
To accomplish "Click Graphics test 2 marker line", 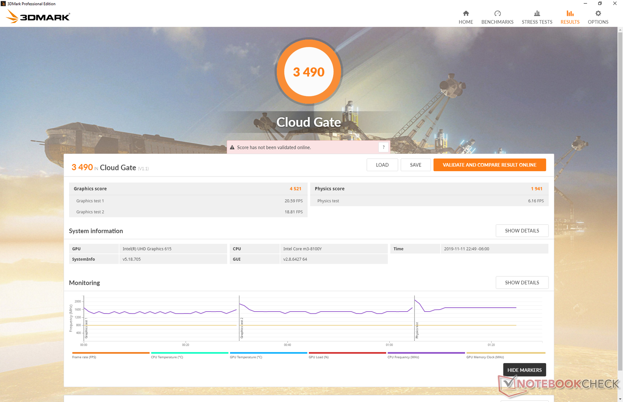I will click(239, 318).
